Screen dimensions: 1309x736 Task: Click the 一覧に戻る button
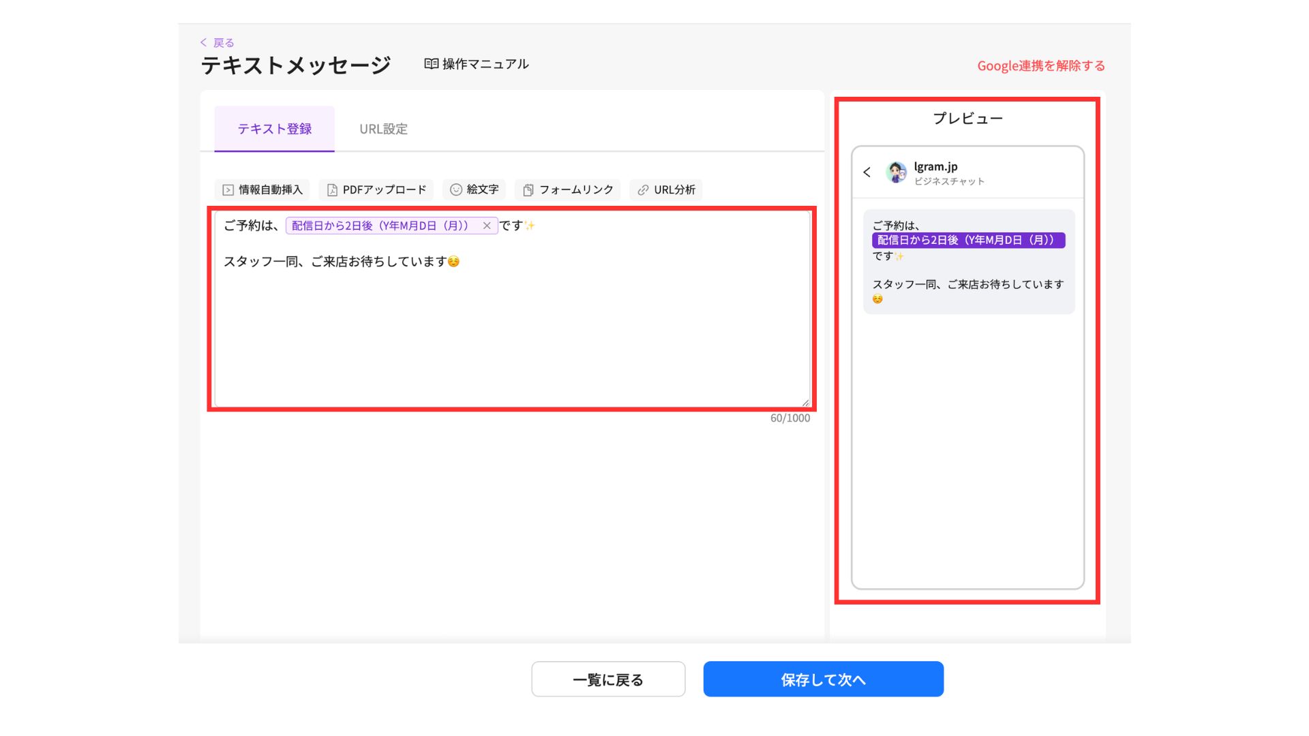(608, 679)
